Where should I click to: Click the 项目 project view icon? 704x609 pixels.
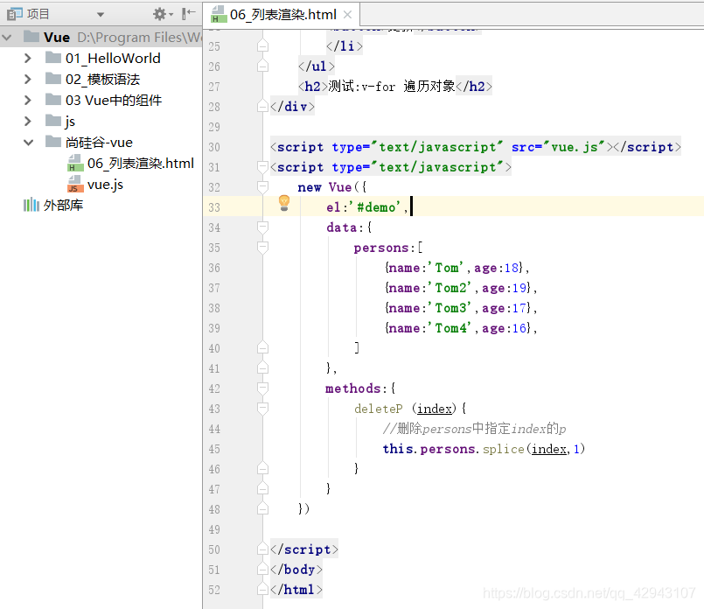tap(14, 14)
